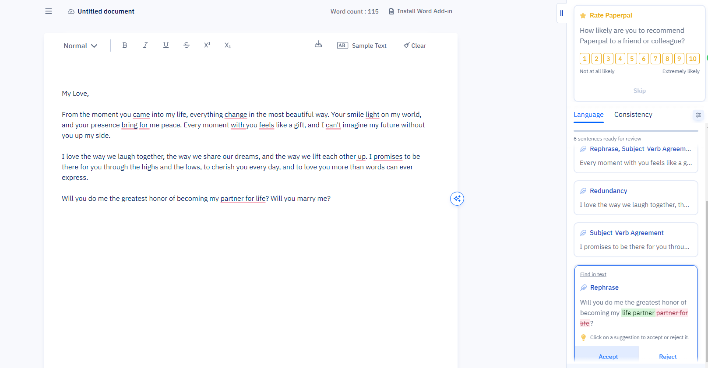Apply italic formatting
708x368 pixels.
145,46
